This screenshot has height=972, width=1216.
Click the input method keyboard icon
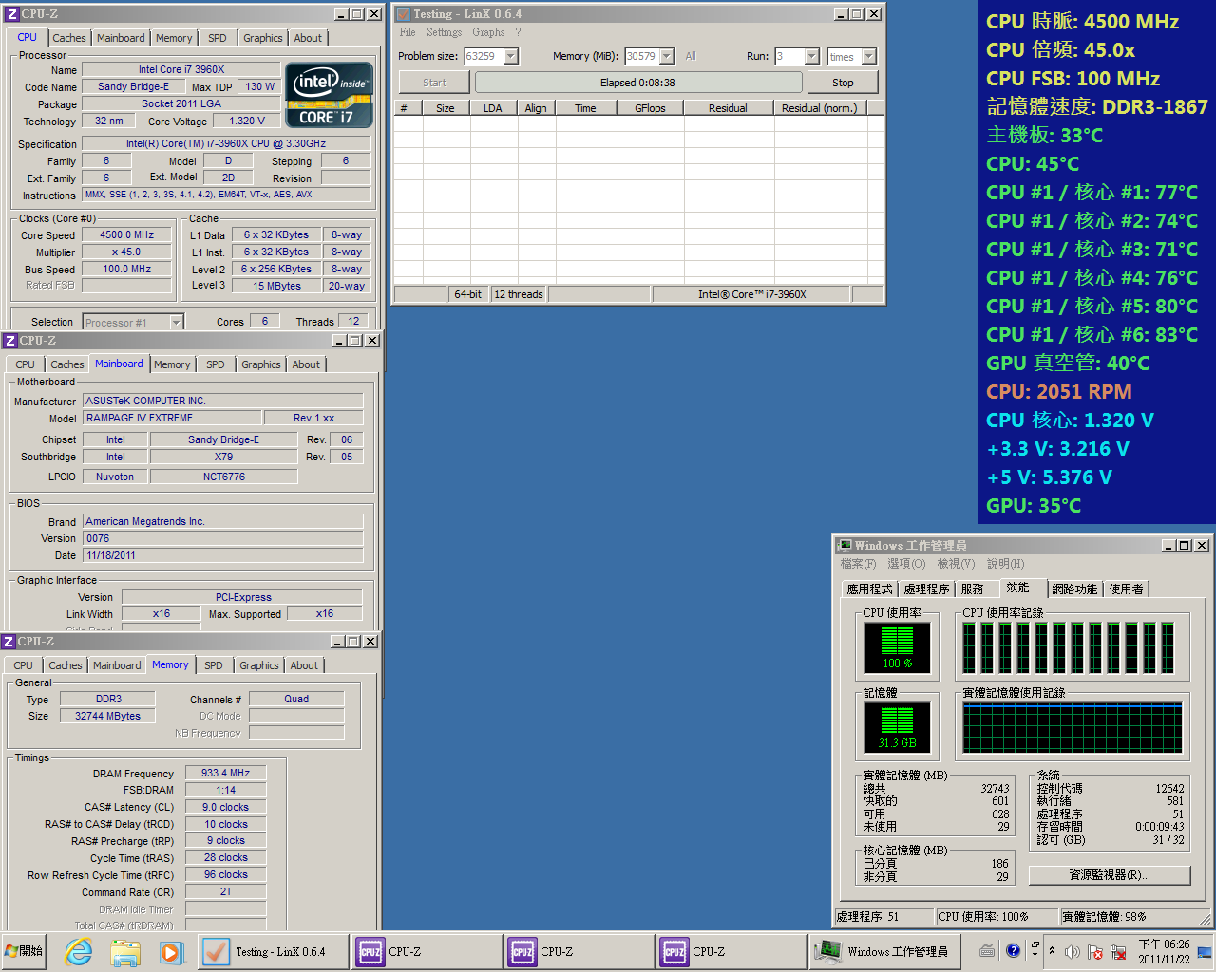(988, 950)
